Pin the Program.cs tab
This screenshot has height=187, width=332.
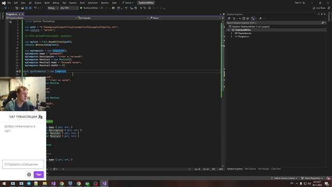[x=19, y=14]
